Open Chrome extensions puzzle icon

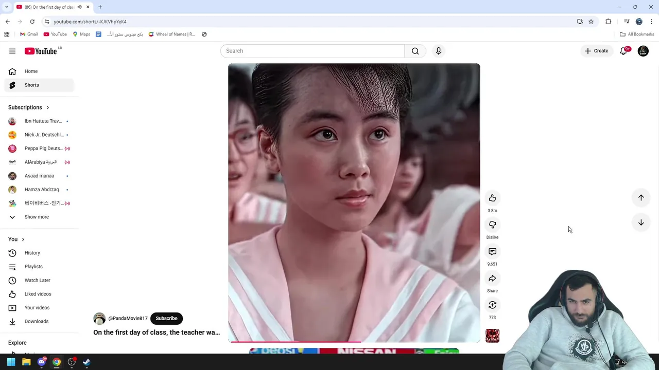click(608, 22)
